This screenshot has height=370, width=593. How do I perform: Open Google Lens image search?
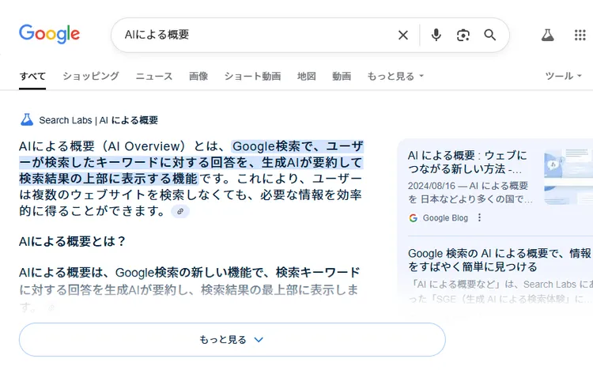pos(463,35)
